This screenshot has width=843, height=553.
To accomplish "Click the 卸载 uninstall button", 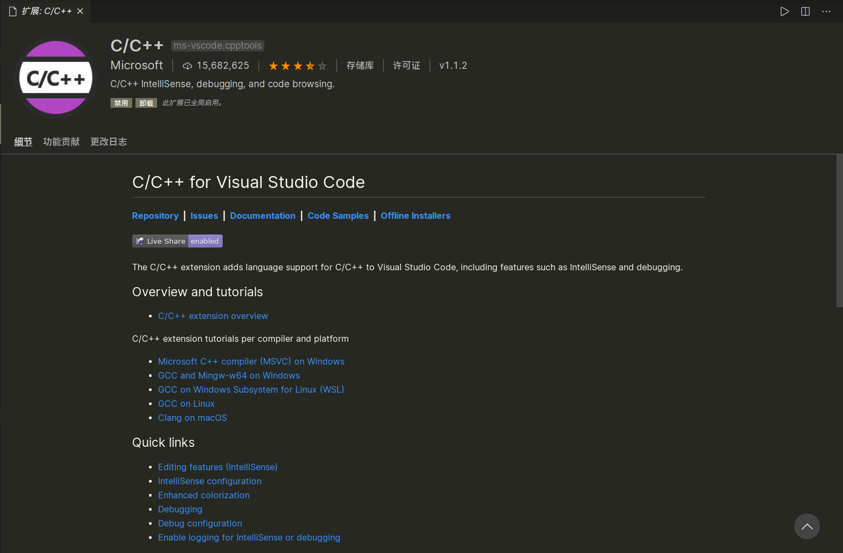I will (x=146, y=103).
